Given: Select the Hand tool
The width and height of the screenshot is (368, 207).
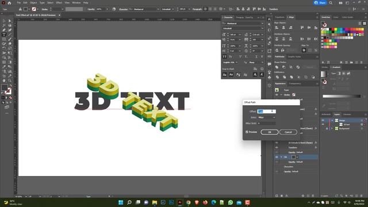Looking at the screenshot, I should [x=4, y=80].
